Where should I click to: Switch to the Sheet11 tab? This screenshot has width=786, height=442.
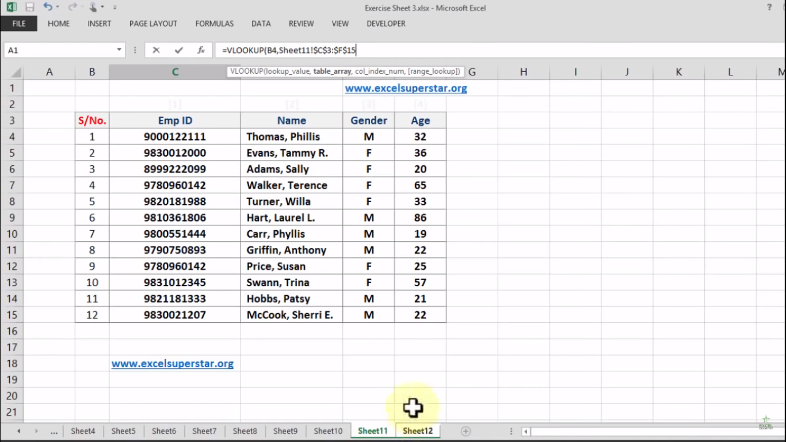[x=373, y=431]
